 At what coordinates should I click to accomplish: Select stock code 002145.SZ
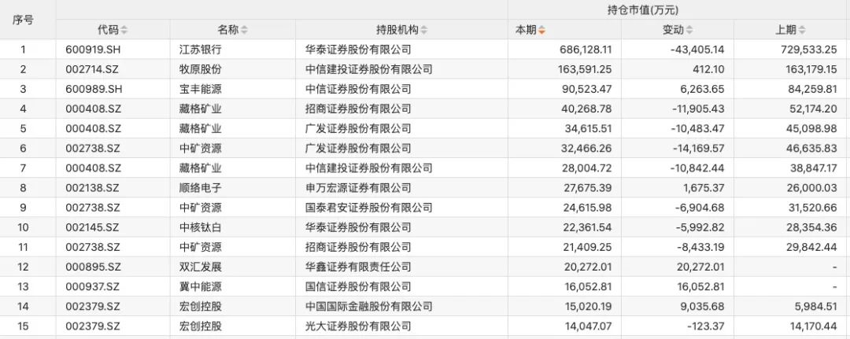(93, 227)
